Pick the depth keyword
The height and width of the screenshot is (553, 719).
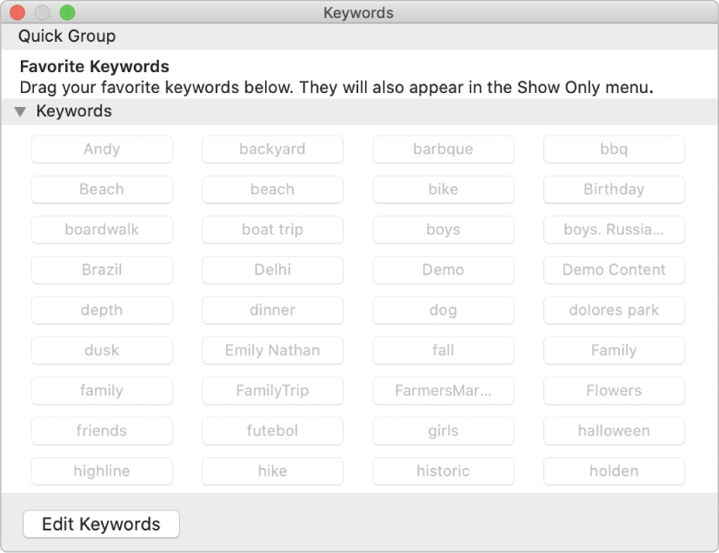pos(102,310)
